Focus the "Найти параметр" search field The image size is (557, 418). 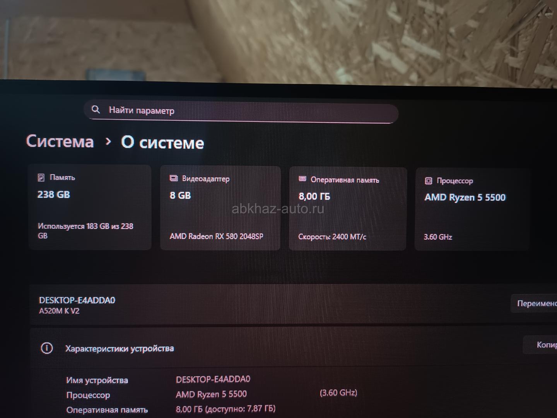tap(241, 112)
